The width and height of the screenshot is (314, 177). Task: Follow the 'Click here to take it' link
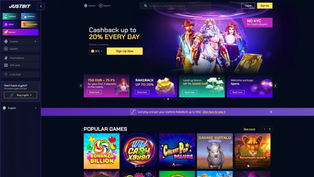(214, 112)
